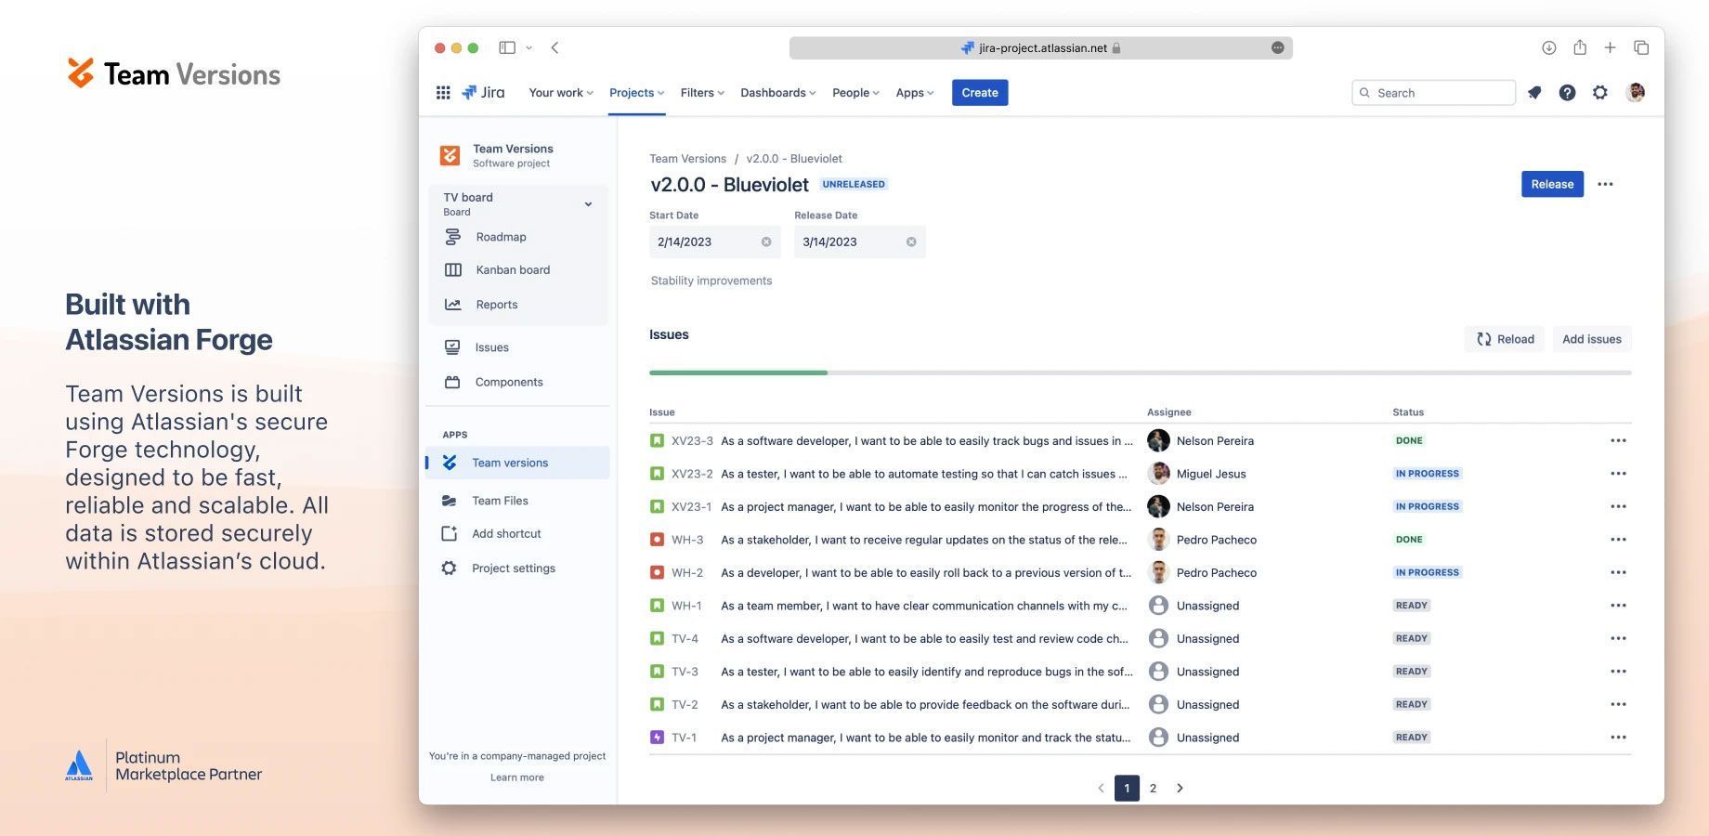The width and height of the screenshot is (1709, 836).
Task: Open more actions for issue XV23-3
Action: point(1618,441)
